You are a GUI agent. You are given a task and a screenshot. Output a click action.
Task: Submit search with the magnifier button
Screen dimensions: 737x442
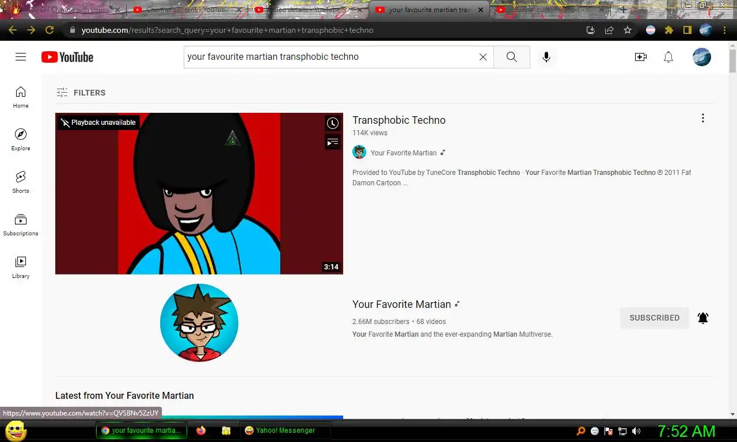click(x=511, y=57)
